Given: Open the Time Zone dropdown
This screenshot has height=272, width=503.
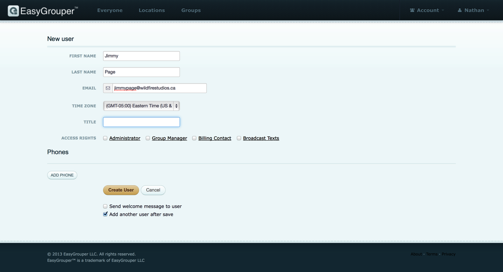Looking at the screenshot, I should (x=141, y=106).
